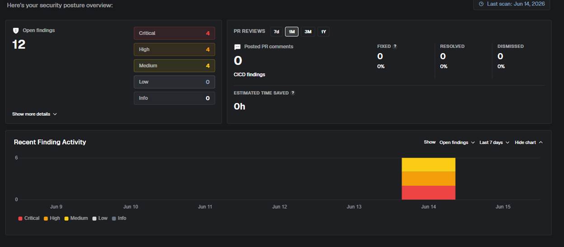Screen dimensions: 564x247
Task: Open the Open findings chart dropdown
Action: (x=457, y=142)
